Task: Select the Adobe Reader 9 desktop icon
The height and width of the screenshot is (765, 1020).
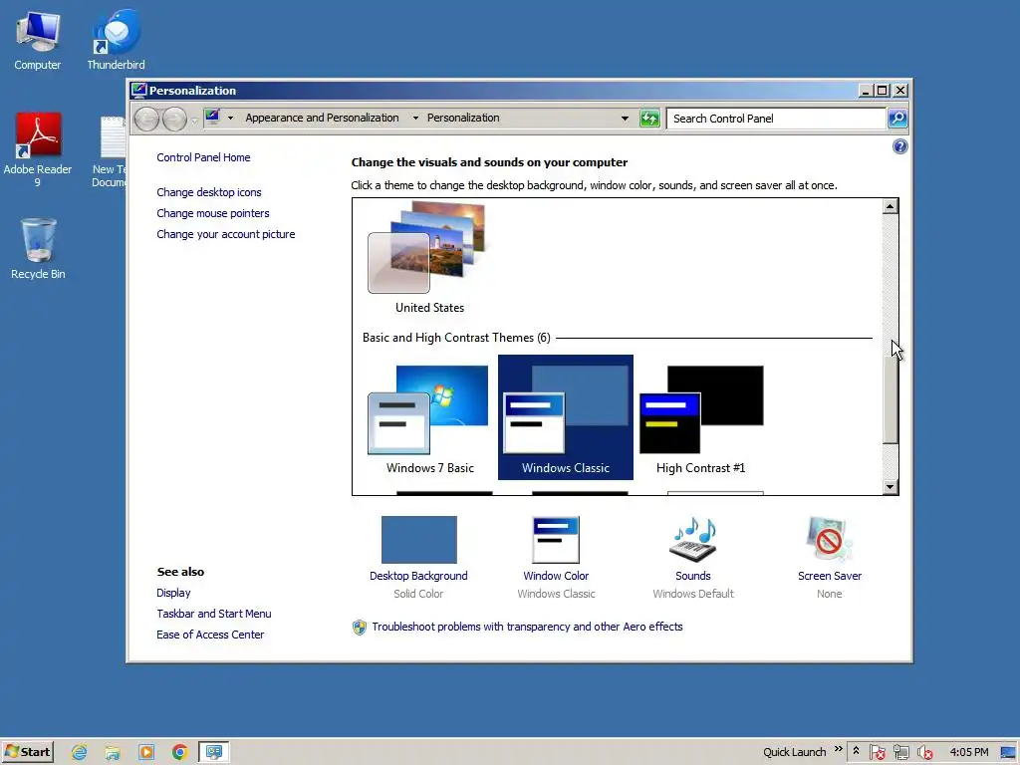Action: (x=38, y=149)
